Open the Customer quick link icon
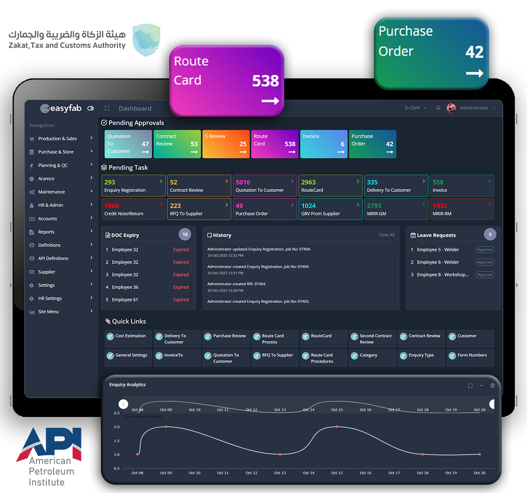Viewport: 527px width, 493px height. pyautogui.click(x=452, y=336)
